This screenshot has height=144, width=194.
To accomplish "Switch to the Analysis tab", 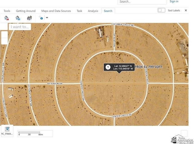I will [93, 11].
